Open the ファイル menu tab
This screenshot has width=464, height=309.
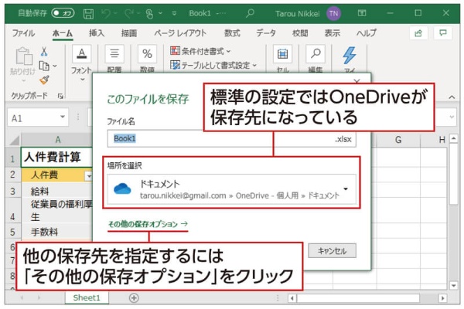(x=23, y=33)
